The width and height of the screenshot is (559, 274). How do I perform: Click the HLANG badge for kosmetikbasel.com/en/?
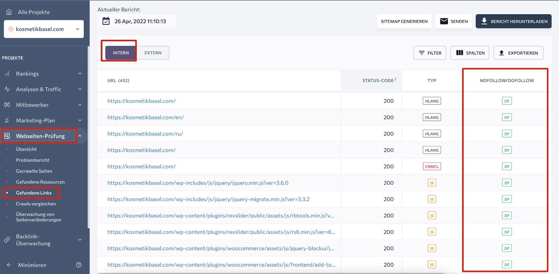432,117
